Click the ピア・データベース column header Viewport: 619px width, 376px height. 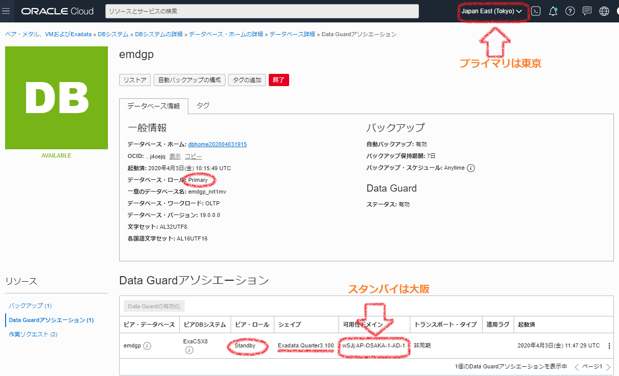coord(149,325)
